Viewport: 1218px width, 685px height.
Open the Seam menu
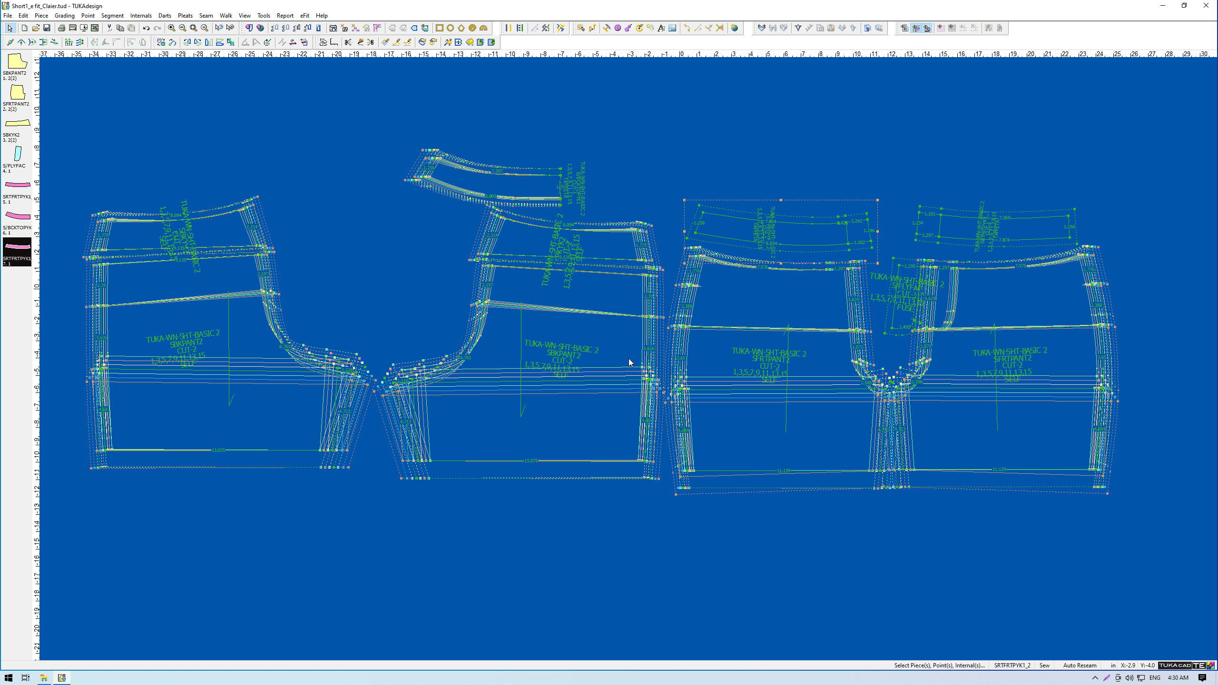point(206,15)
